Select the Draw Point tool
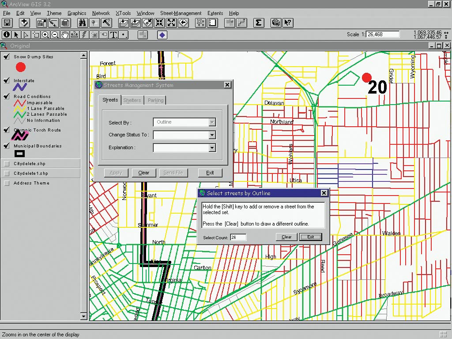The image size is (452, 339). [124, 35]
